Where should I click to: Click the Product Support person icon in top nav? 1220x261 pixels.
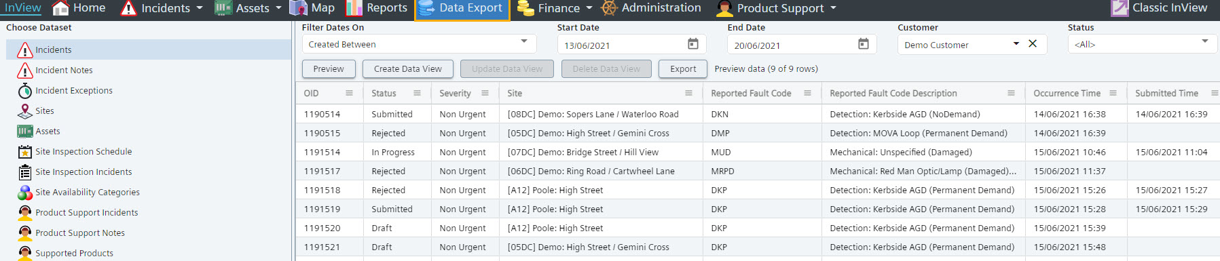pos(724,8)
